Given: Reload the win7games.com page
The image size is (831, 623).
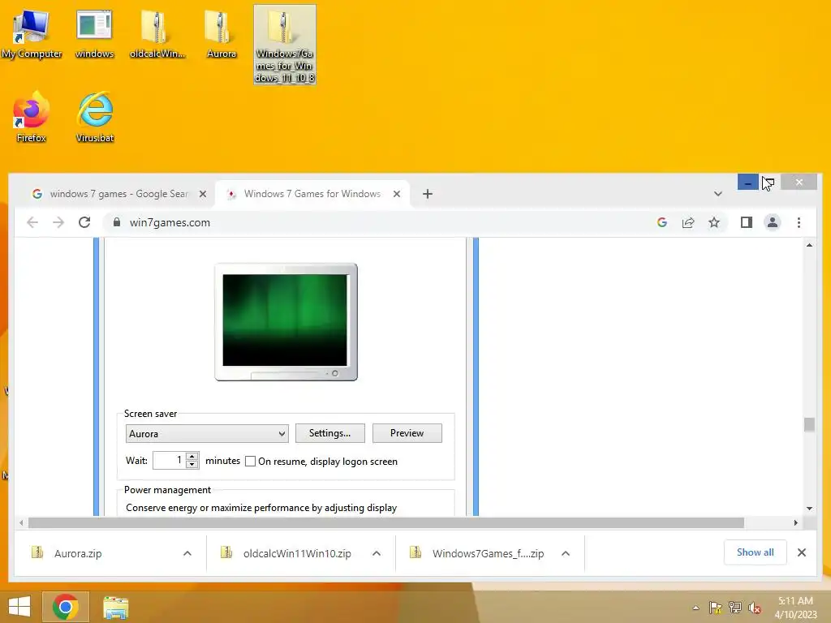Looking at the screenshot, I should (84, 222).
